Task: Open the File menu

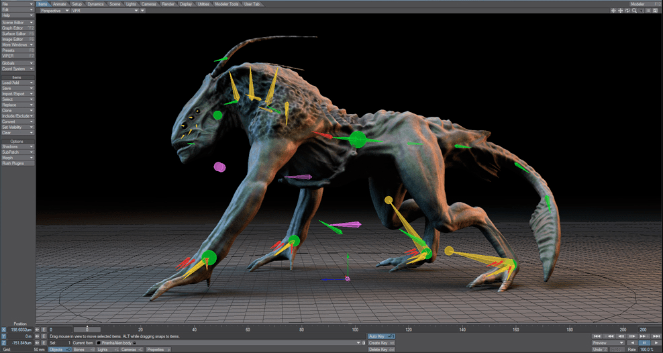Action: coord(17,4)
